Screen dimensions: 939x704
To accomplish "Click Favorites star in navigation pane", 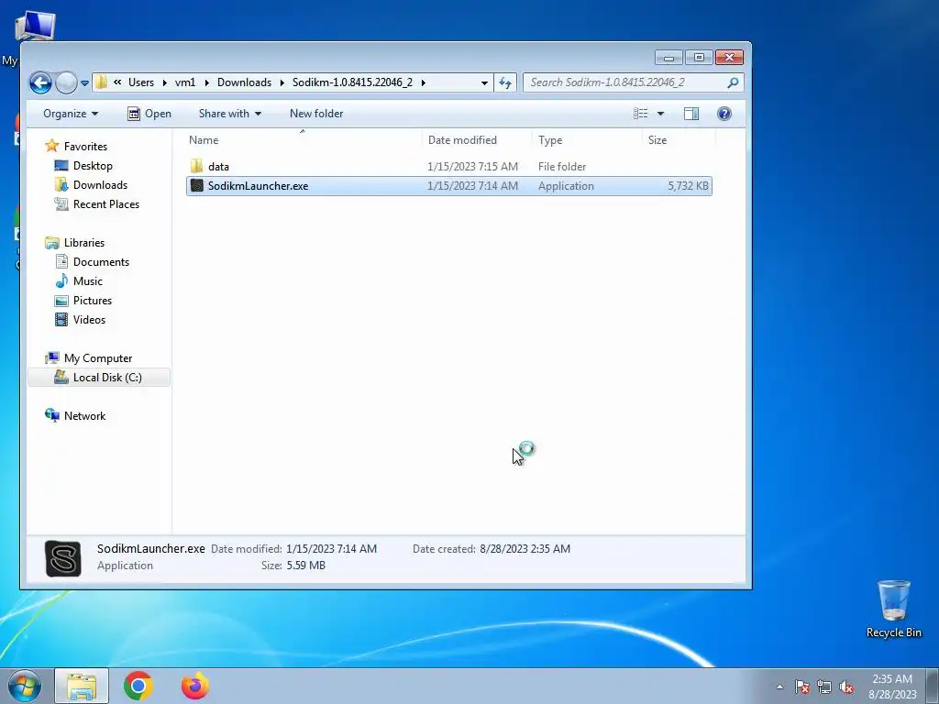I will [x=52, y=146].
